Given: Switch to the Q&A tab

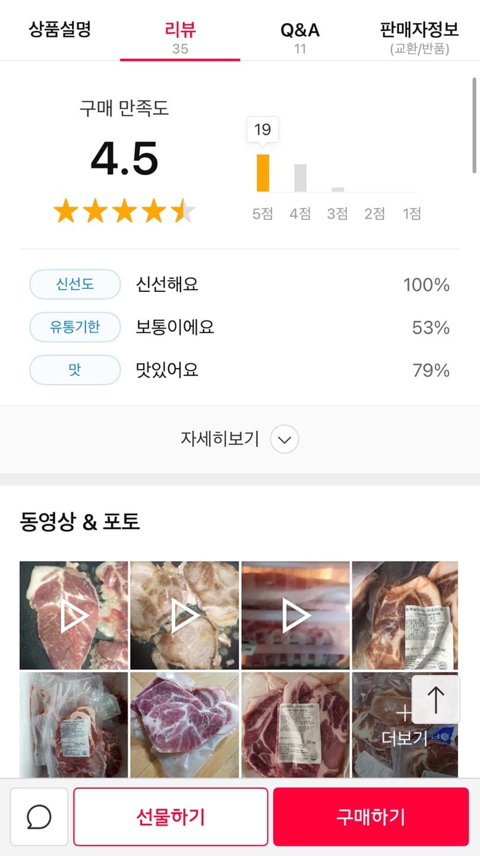Looking at the screenshot, I should coord(300,36).
